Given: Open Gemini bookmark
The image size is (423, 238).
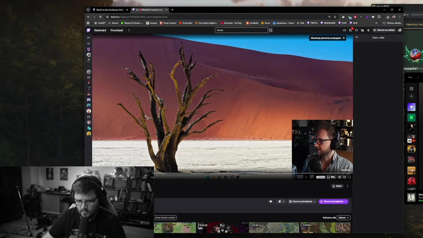Looking at the screenshot, I should [x=113, y=23].
